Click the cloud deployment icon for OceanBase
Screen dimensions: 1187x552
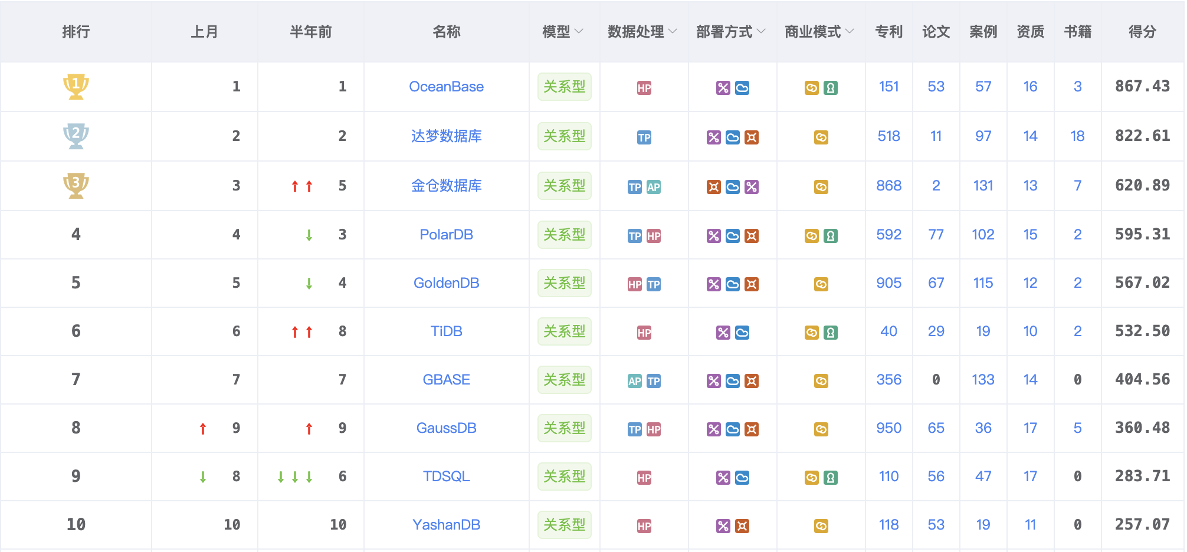(x=742, y=88)
